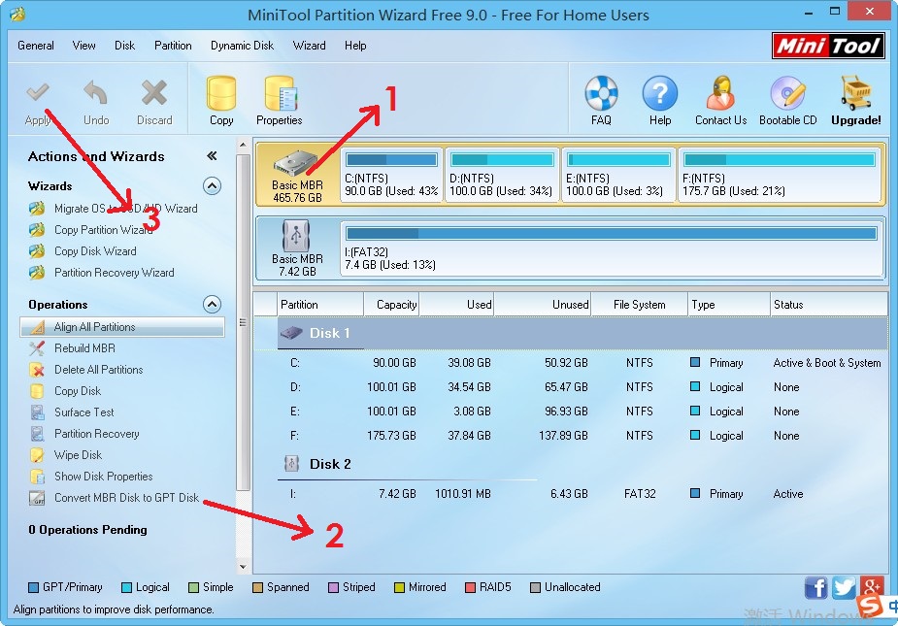Click the Disk 2 header row

pos(571,464)
